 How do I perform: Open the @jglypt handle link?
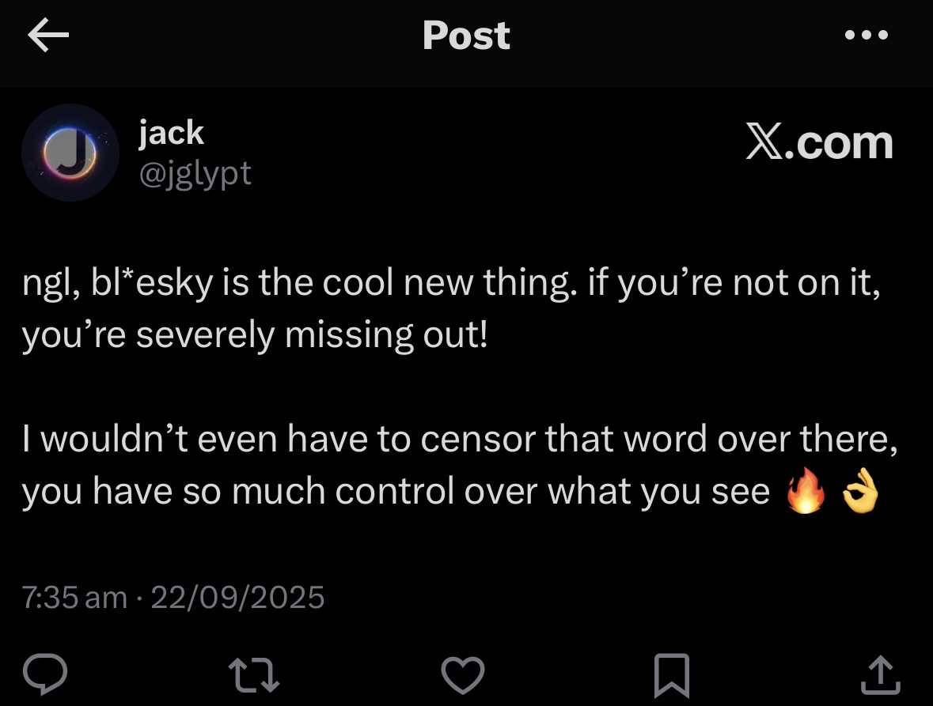[195, 173]
